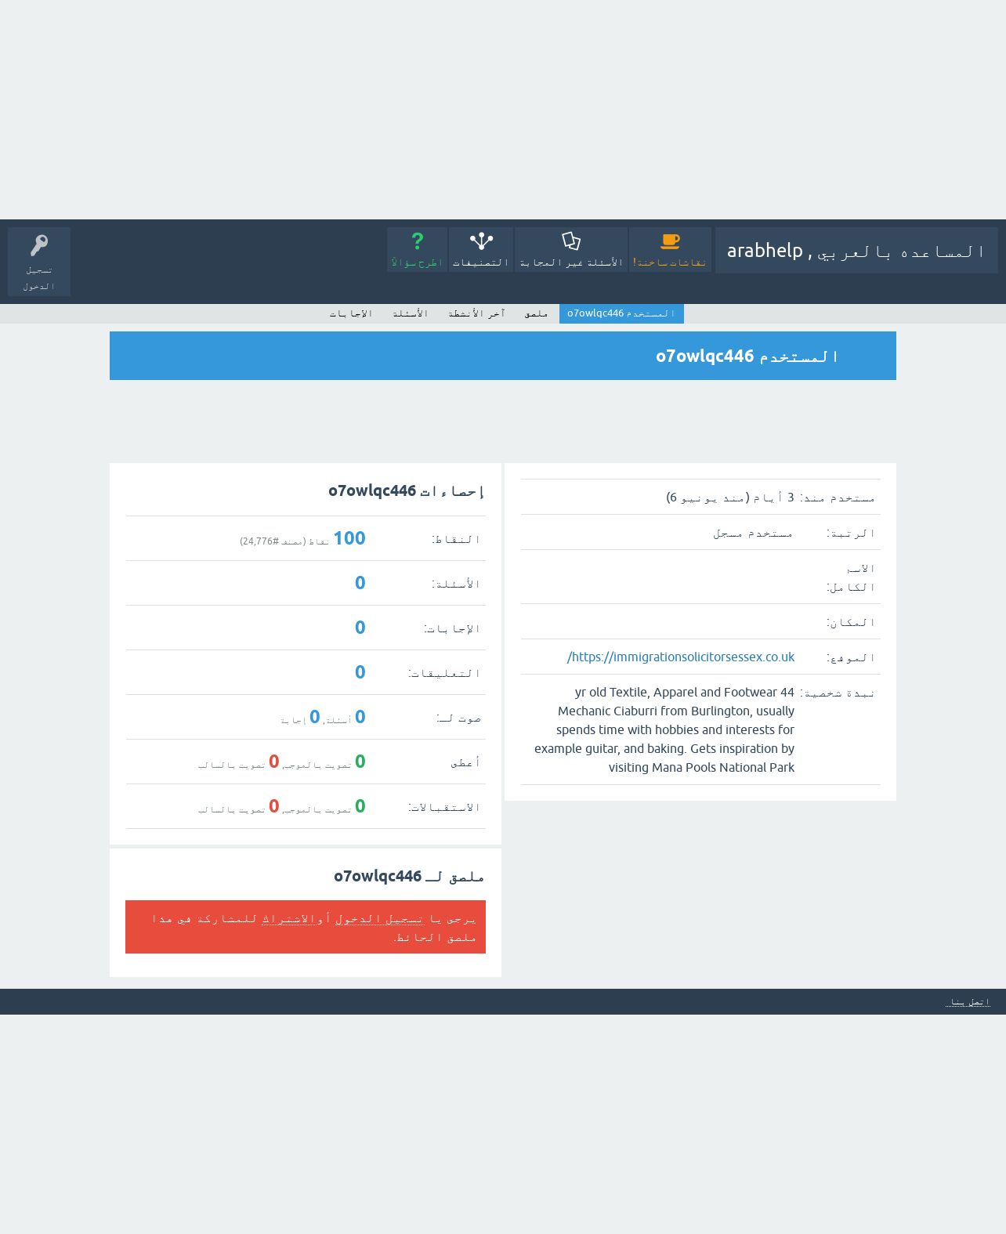Click the 44 yr old Textile biography text

[664, 729]
